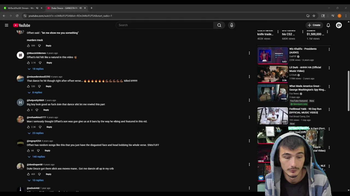This screenshot has width=350, height=196.
Task: Open options for Lil Durk AHHH HA video
Action: click(x=329, y=68)
